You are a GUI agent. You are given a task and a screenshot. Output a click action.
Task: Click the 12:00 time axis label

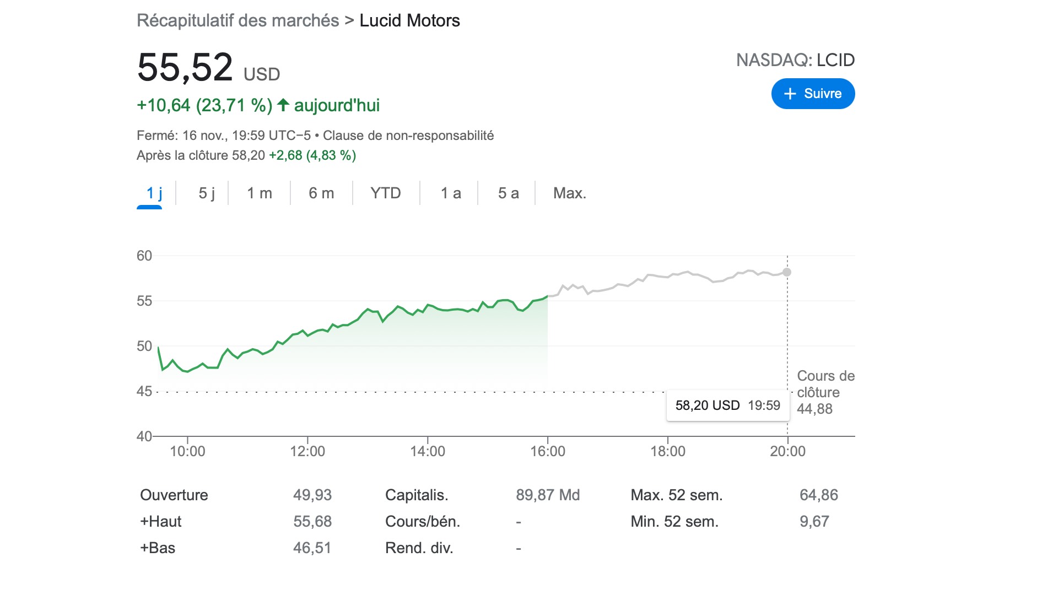tap(307, 451)
